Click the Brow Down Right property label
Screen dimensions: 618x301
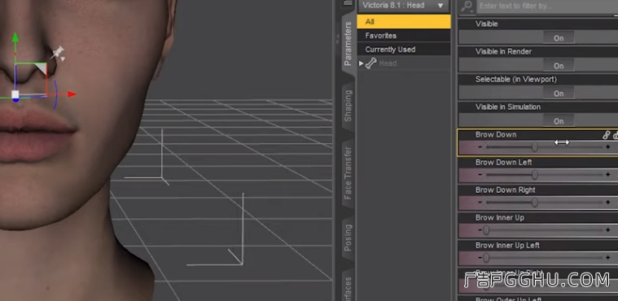click(506, 190)
